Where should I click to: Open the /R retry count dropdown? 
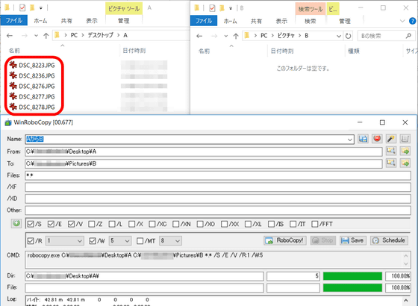80,241
